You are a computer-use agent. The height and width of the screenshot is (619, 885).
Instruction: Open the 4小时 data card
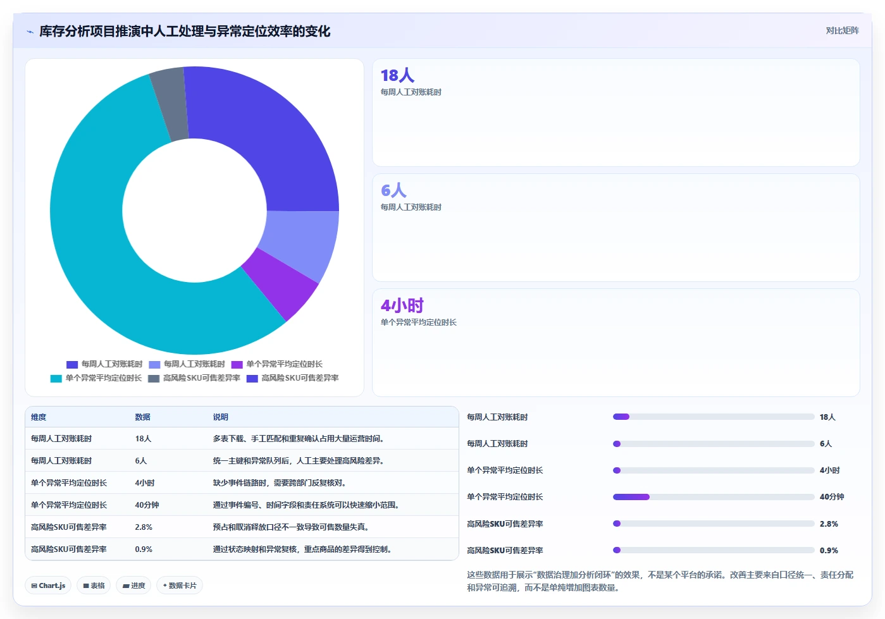point(616,343)
